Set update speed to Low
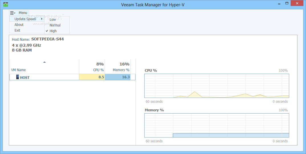Image resolution: width=306 pixels, height=154 pixels. [53, 19]
